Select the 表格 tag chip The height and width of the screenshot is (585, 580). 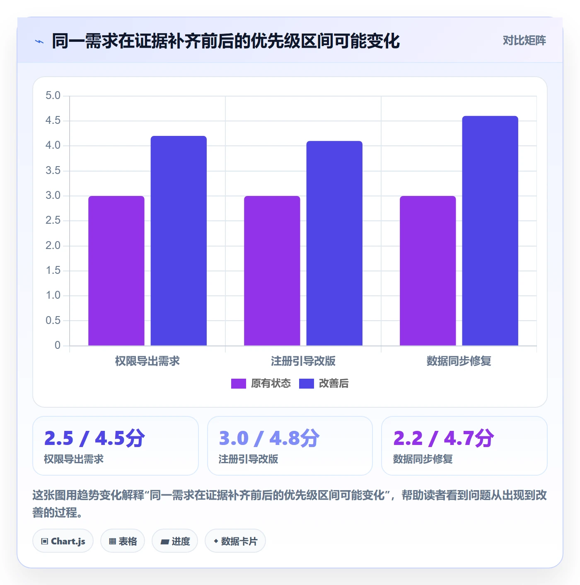[123, 541]
